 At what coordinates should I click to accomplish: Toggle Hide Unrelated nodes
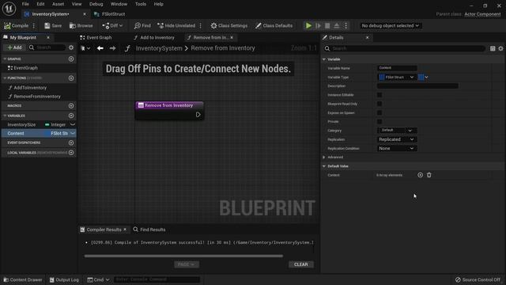pyautogui.click(x=176, y=25)
